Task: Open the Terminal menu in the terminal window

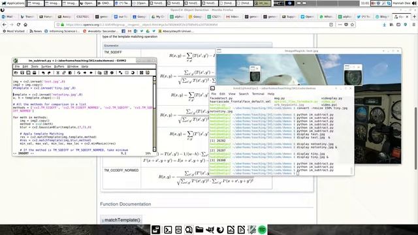Action: pos(258,94)
